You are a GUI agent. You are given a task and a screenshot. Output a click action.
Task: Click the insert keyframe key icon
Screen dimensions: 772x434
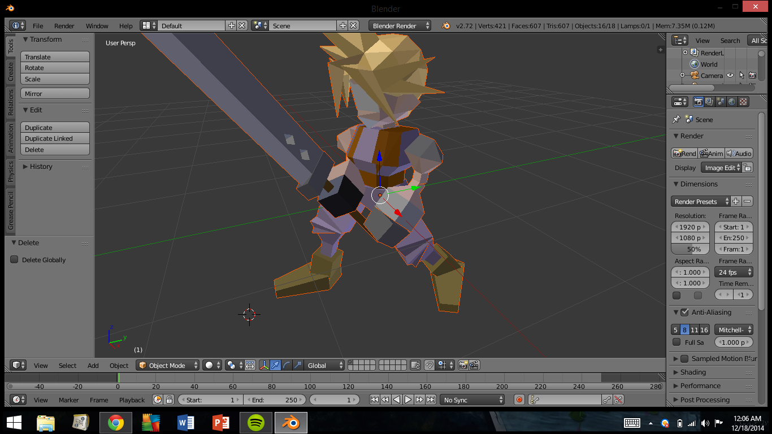(x=607, y=400)
